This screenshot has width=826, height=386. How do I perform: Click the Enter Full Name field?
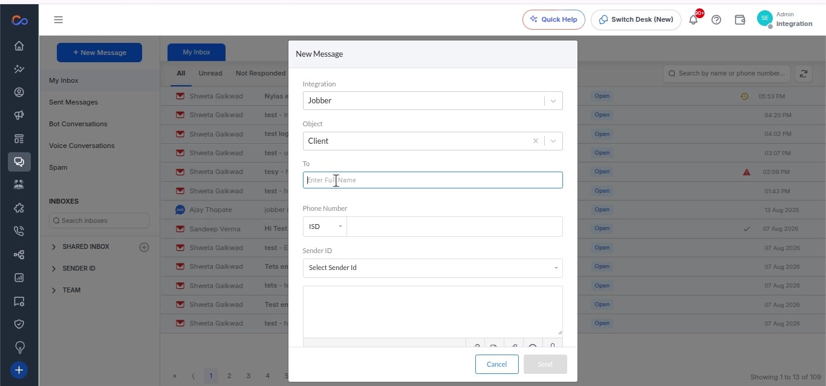(432, 180)
